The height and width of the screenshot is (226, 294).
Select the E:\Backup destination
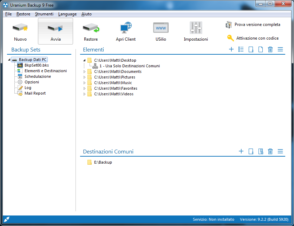pos(103,162)
